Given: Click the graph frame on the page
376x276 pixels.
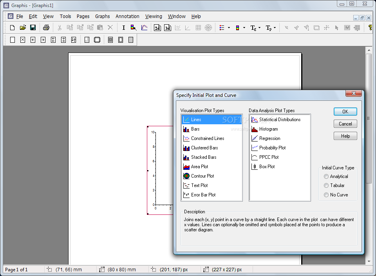Looking at the screenshot, I should pyautogui.click(x=160, y=171).
